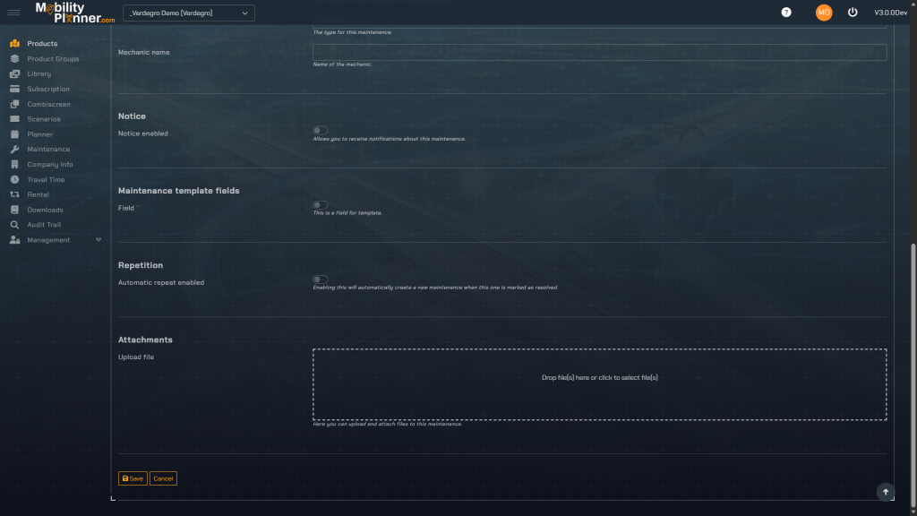Open the Verdegro Demo company dropdown
Viewport: 917px width, 516px height.
pyautogui.click(x=188, y=13)
